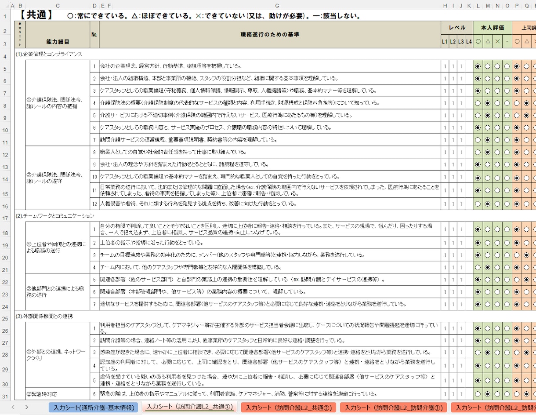Click the (3).外部関係機関との連携 section row
536x415 pixels.
[44, 316]
